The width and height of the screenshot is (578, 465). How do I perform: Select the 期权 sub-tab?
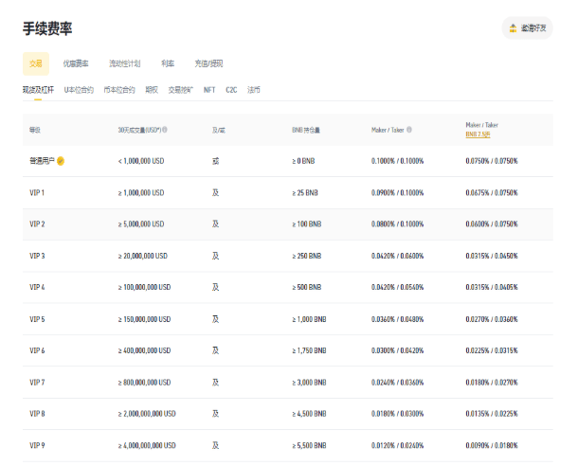(152, 90)
